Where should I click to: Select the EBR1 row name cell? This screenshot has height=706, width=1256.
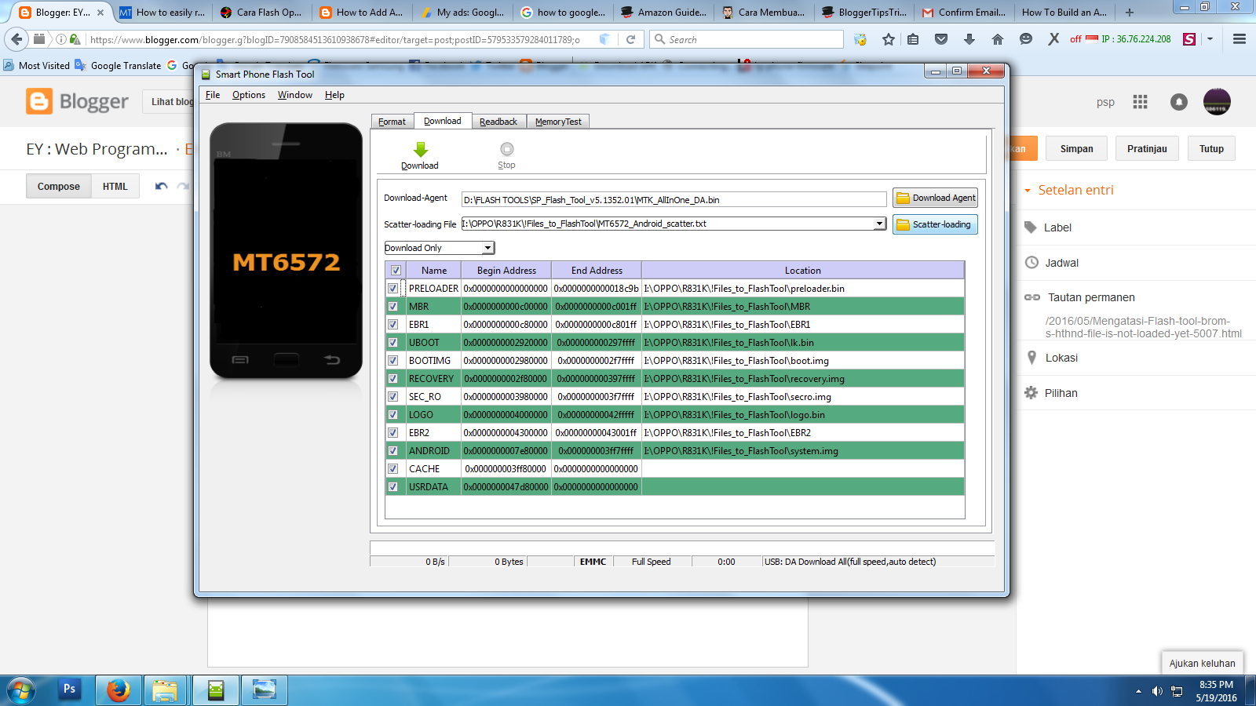[x=433, y=325]
